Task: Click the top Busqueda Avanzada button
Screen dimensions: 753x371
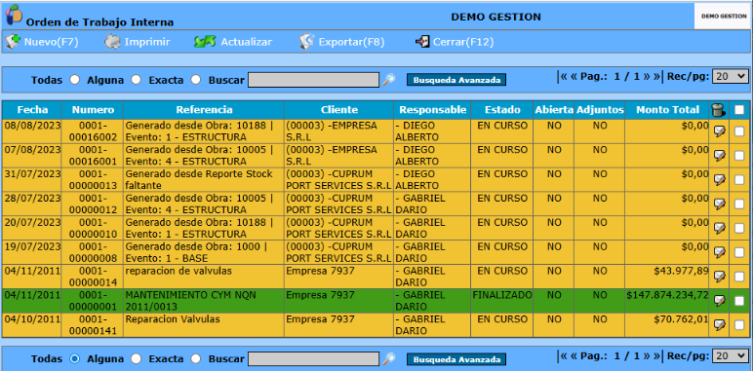Action: coord(456,80)
